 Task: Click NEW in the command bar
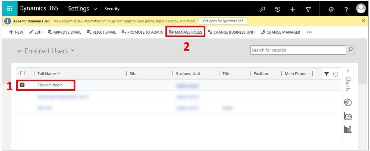(x=16, y=32)
